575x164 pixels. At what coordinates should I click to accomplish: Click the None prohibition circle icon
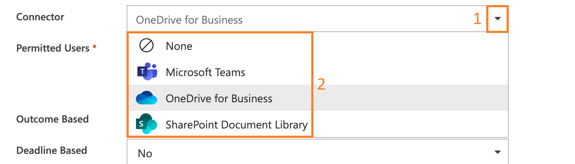(x=147, y=46)
